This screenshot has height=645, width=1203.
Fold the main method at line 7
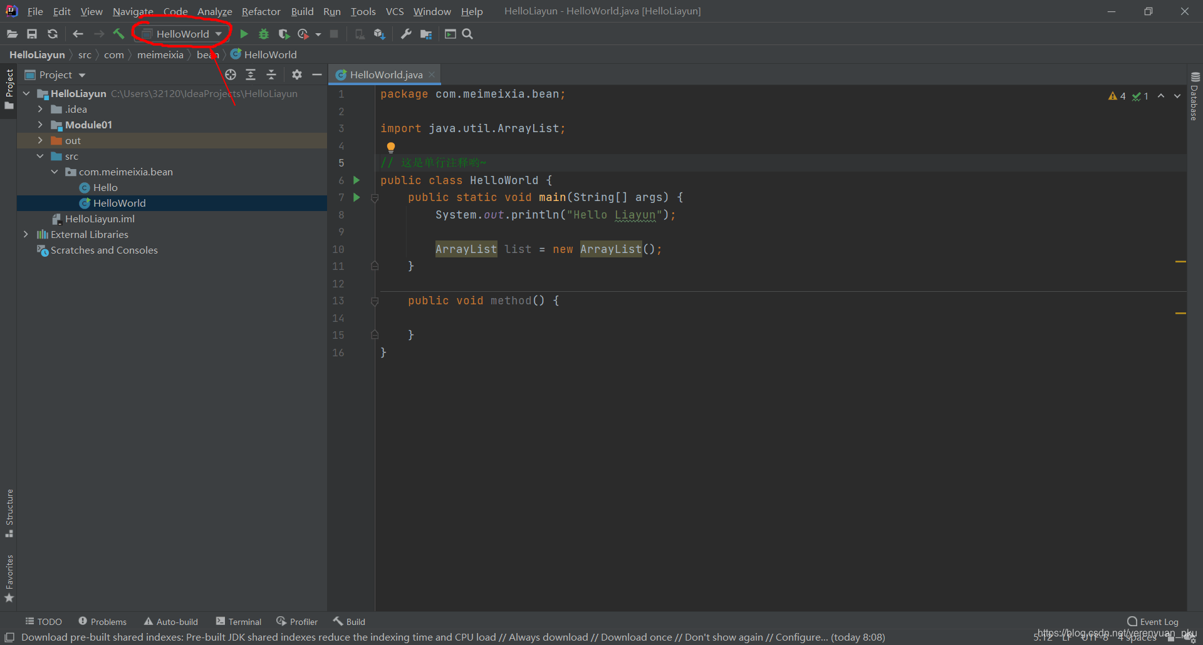coord(375,198)
